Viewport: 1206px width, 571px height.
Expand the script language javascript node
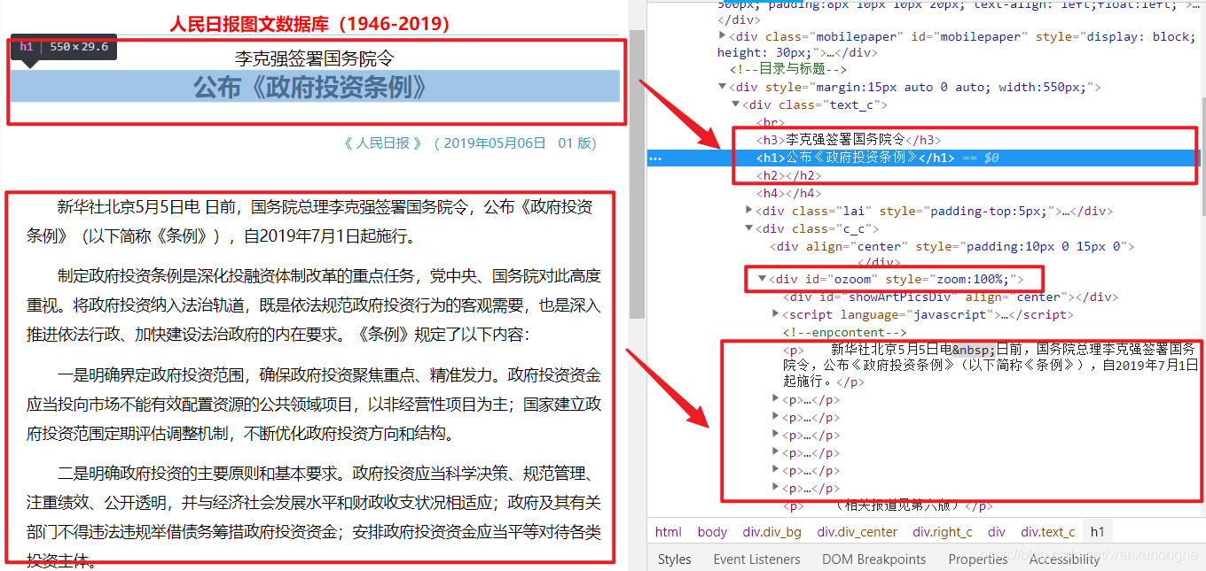coord(776,314)
